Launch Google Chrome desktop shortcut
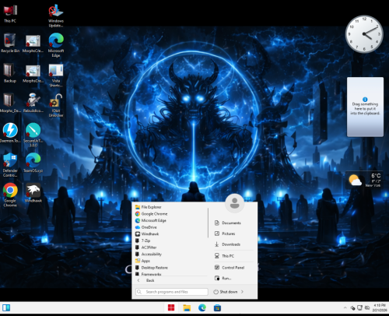This screenshot has height=316, width=389. (x=10, y=195)
